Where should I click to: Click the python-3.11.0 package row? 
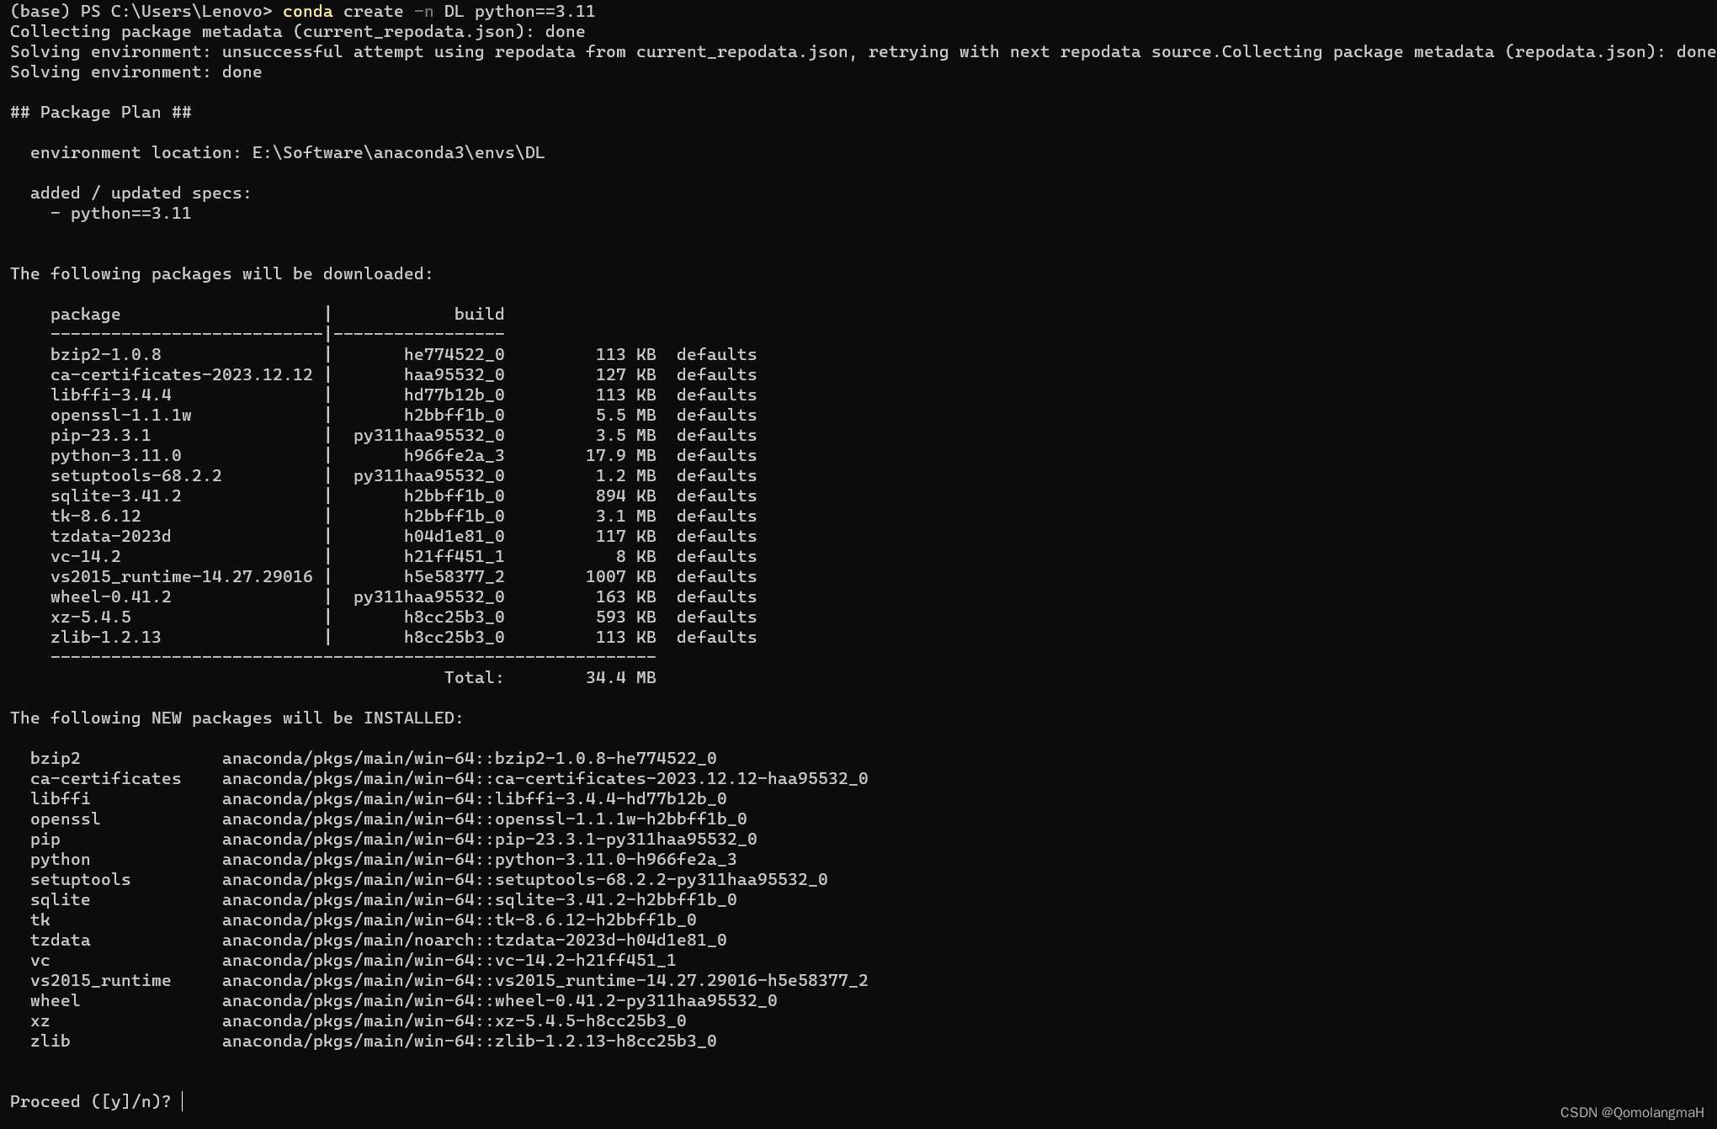(116, 455)
